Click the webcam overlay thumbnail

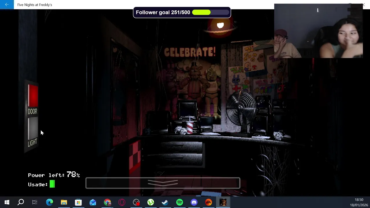coord(318,31)
